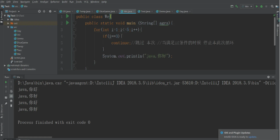280x140 pixels.
Task: Collapse the method on line 2 with the fold marker
Action: 75,23
